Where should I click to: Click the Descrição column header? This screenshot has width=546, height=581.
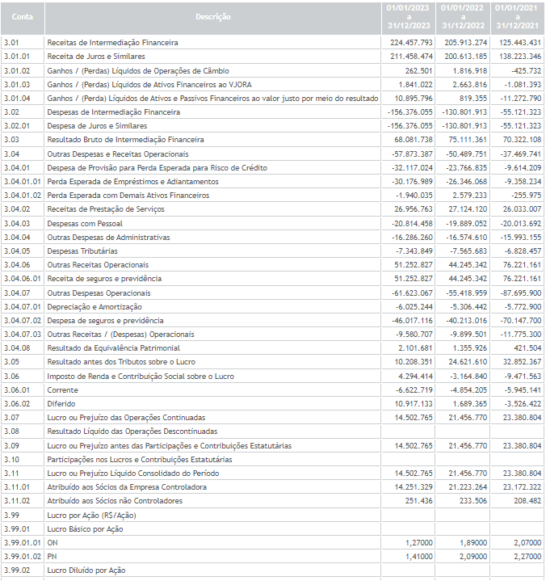click(213, 17)
